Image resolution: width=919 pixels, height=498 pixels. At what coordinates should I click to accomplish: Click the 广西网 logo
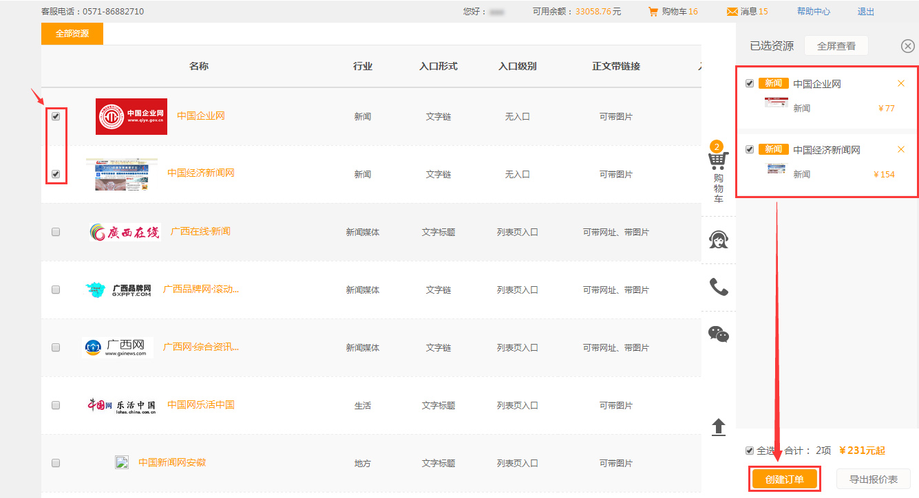click(118, 347)
